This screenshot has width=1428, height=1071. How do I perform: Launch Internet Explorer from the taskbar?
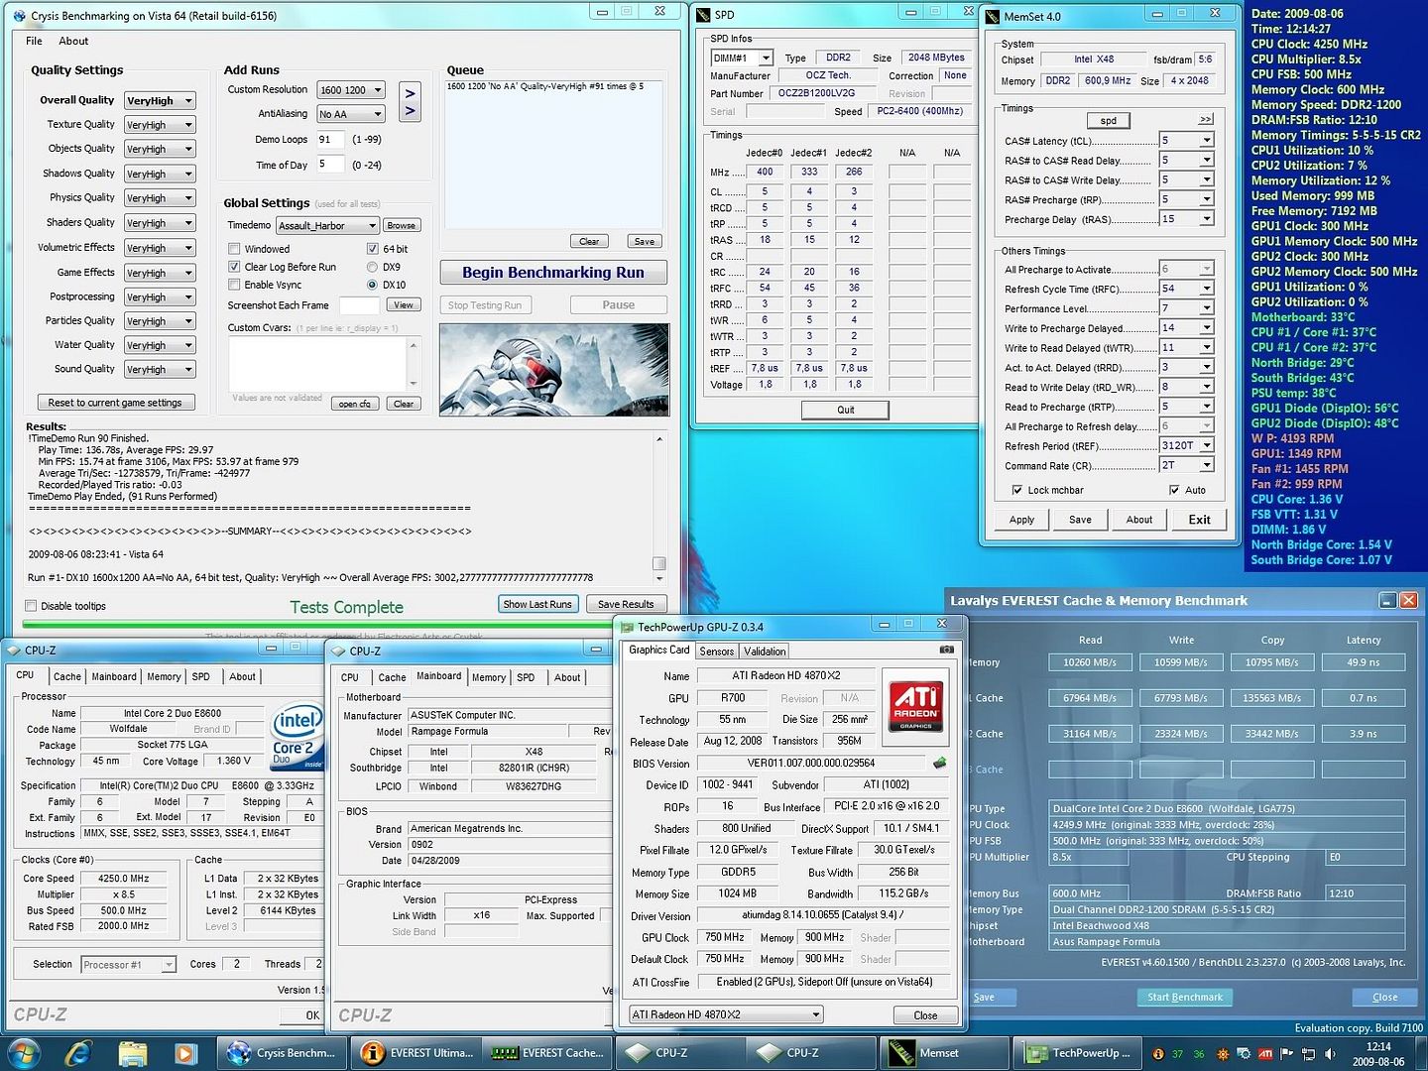pos(78,1052)
